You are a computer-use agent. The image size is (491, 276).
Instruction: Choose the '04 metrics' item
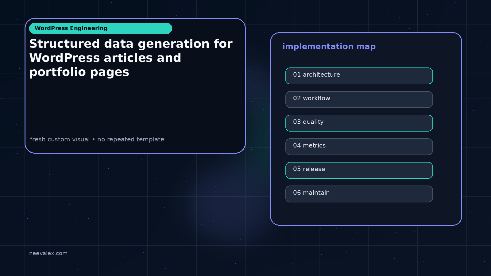[359, 147]
